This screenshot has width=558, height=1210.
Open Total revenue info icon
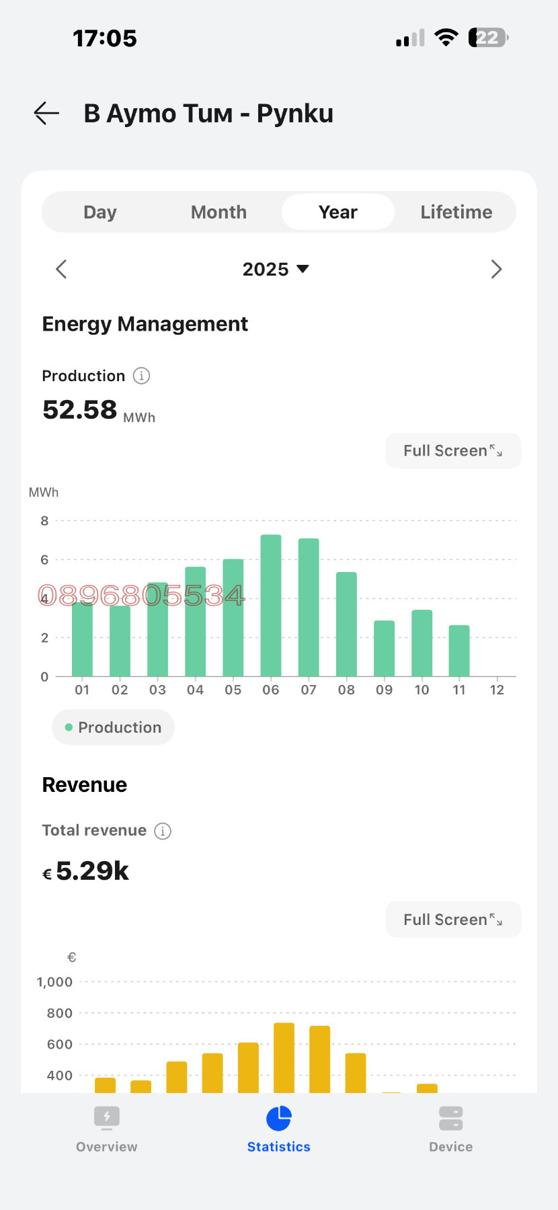(163, 831)
